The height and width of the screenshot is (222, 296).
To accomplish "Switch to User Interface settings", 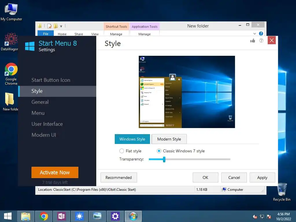I will pyautogui.click(x=47, y=124).
